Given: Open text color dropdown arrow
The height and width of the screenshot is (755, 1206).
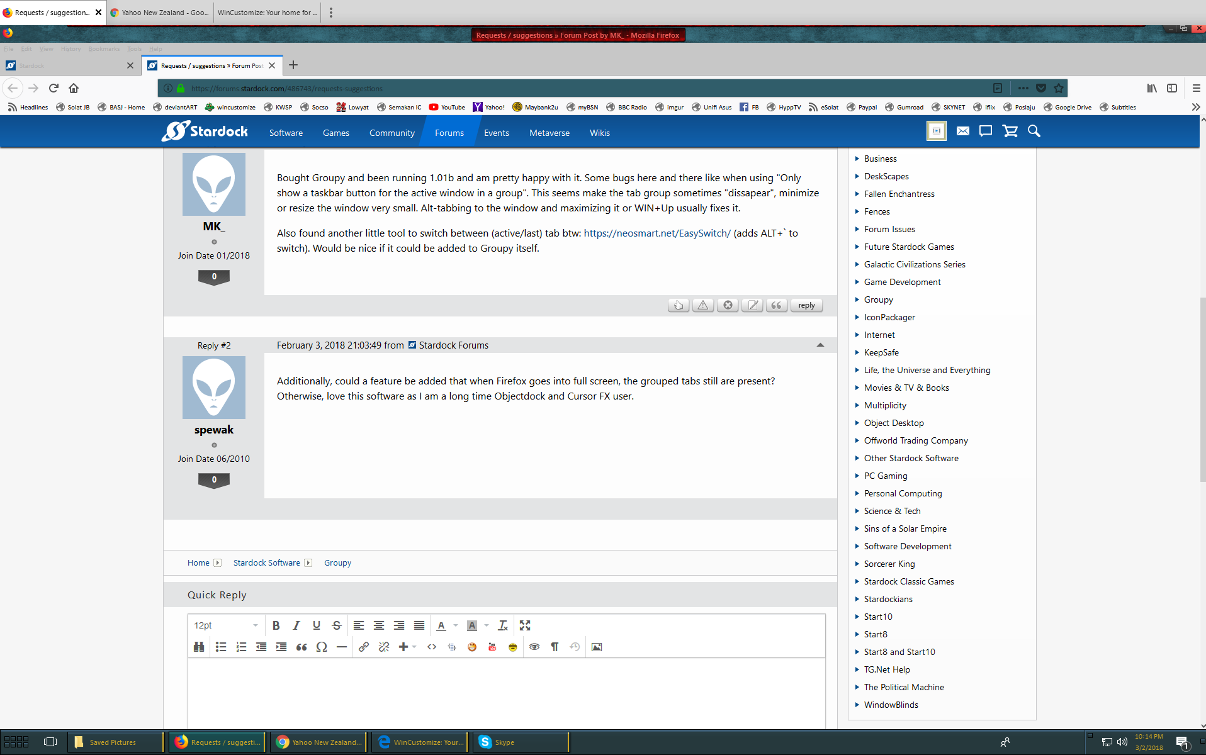Looking at the screenshot, I should [x=456, y=625].
